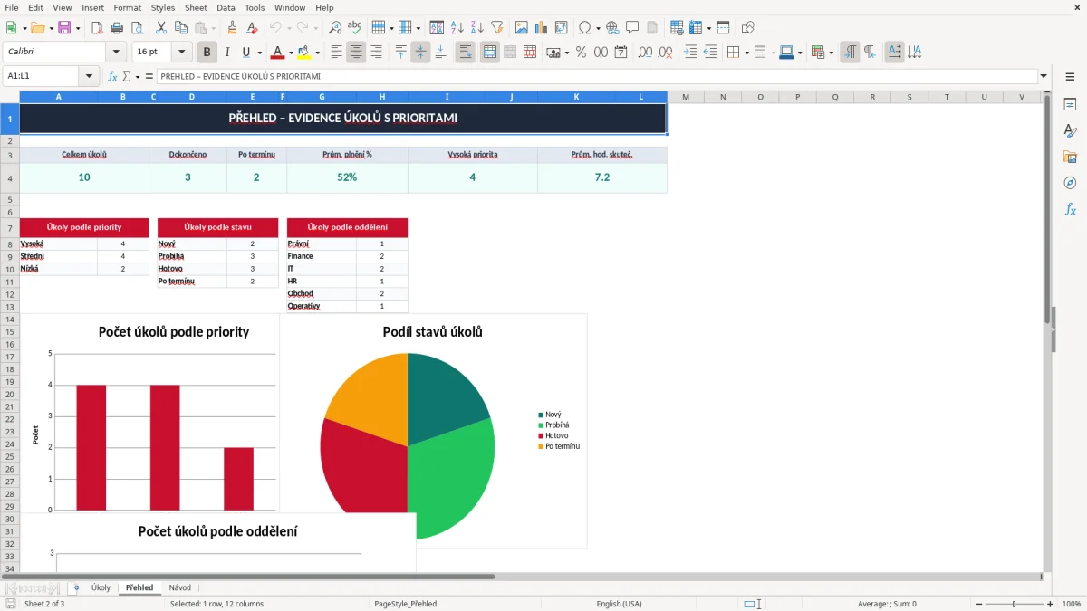Click the Clear Direct Formatting icon
Image resolution: width=1087 pixels, height=611 pixels.
coord(252,28)
